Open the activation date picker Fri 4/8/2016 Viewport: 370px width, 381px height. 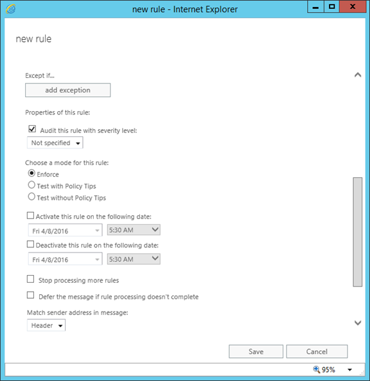65,231
